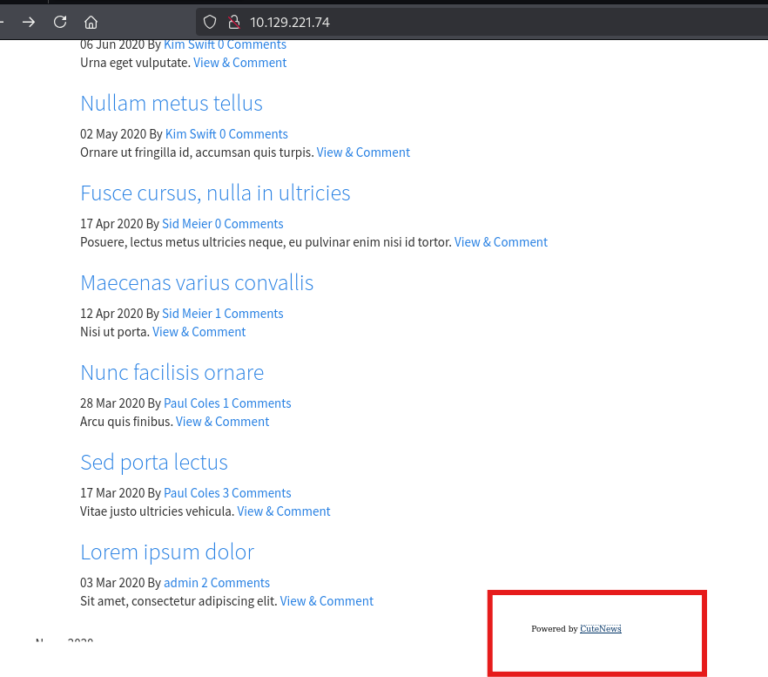Open 0 Comments on the 06 Jun post
The height and width of the screenshot is (677, 768).
[252, 44]
